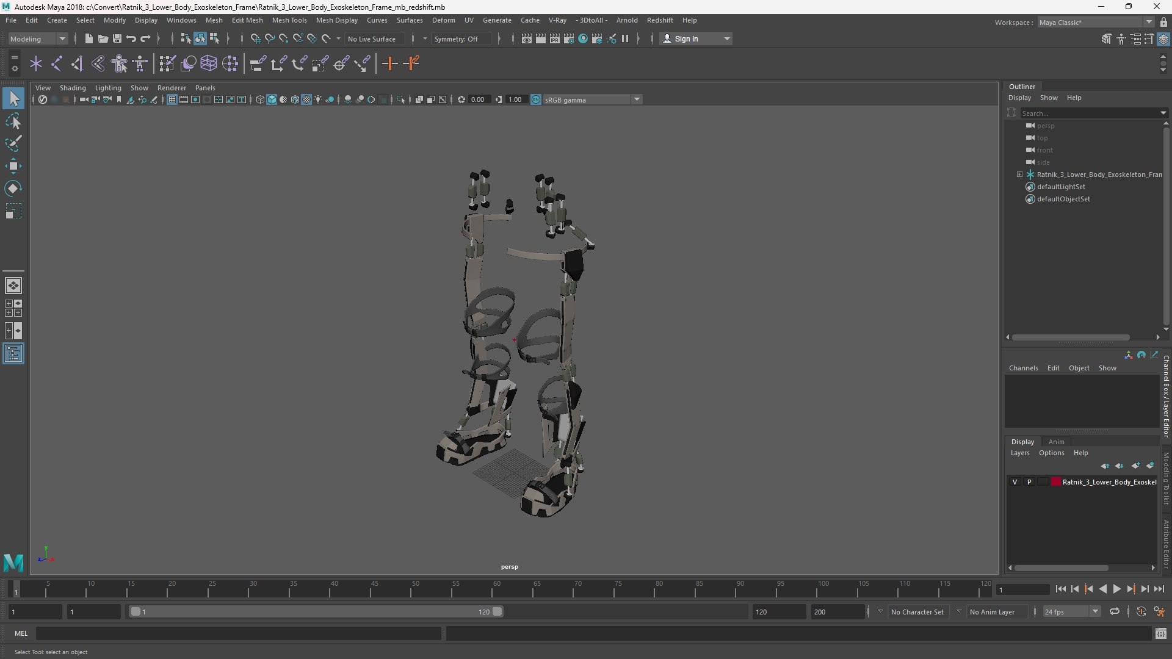
Task: Undo with the undo arrow icon
Action: point(131,38)
